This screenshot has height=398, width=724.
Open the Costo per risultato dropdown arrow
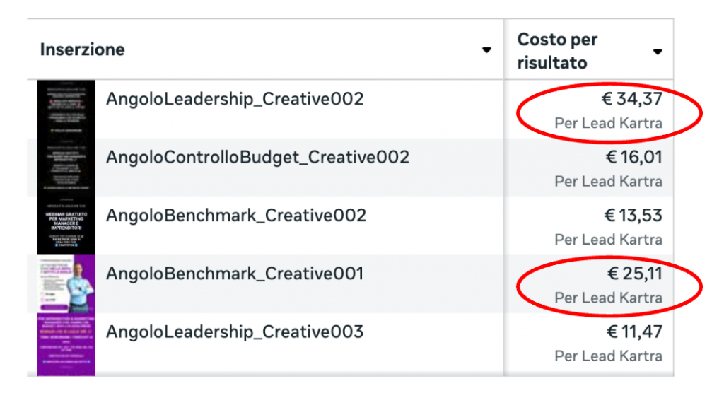tap(658, 52)
